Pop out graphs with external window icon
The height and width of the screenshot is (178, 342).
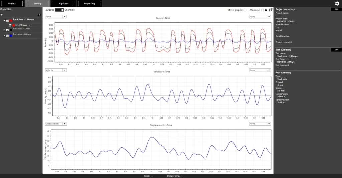tap(271, 10)
